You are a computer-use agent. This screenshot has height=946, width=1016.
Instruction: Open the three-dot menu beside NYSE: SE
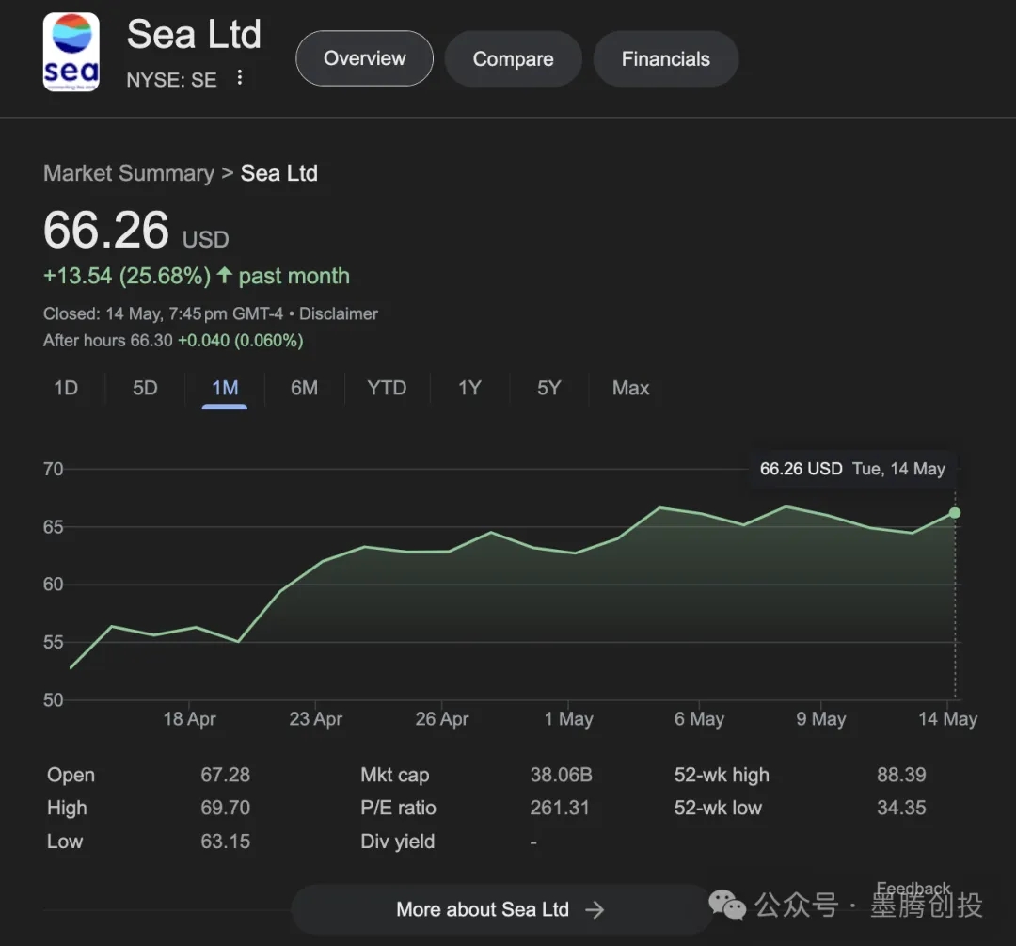(x=240, y=78)
